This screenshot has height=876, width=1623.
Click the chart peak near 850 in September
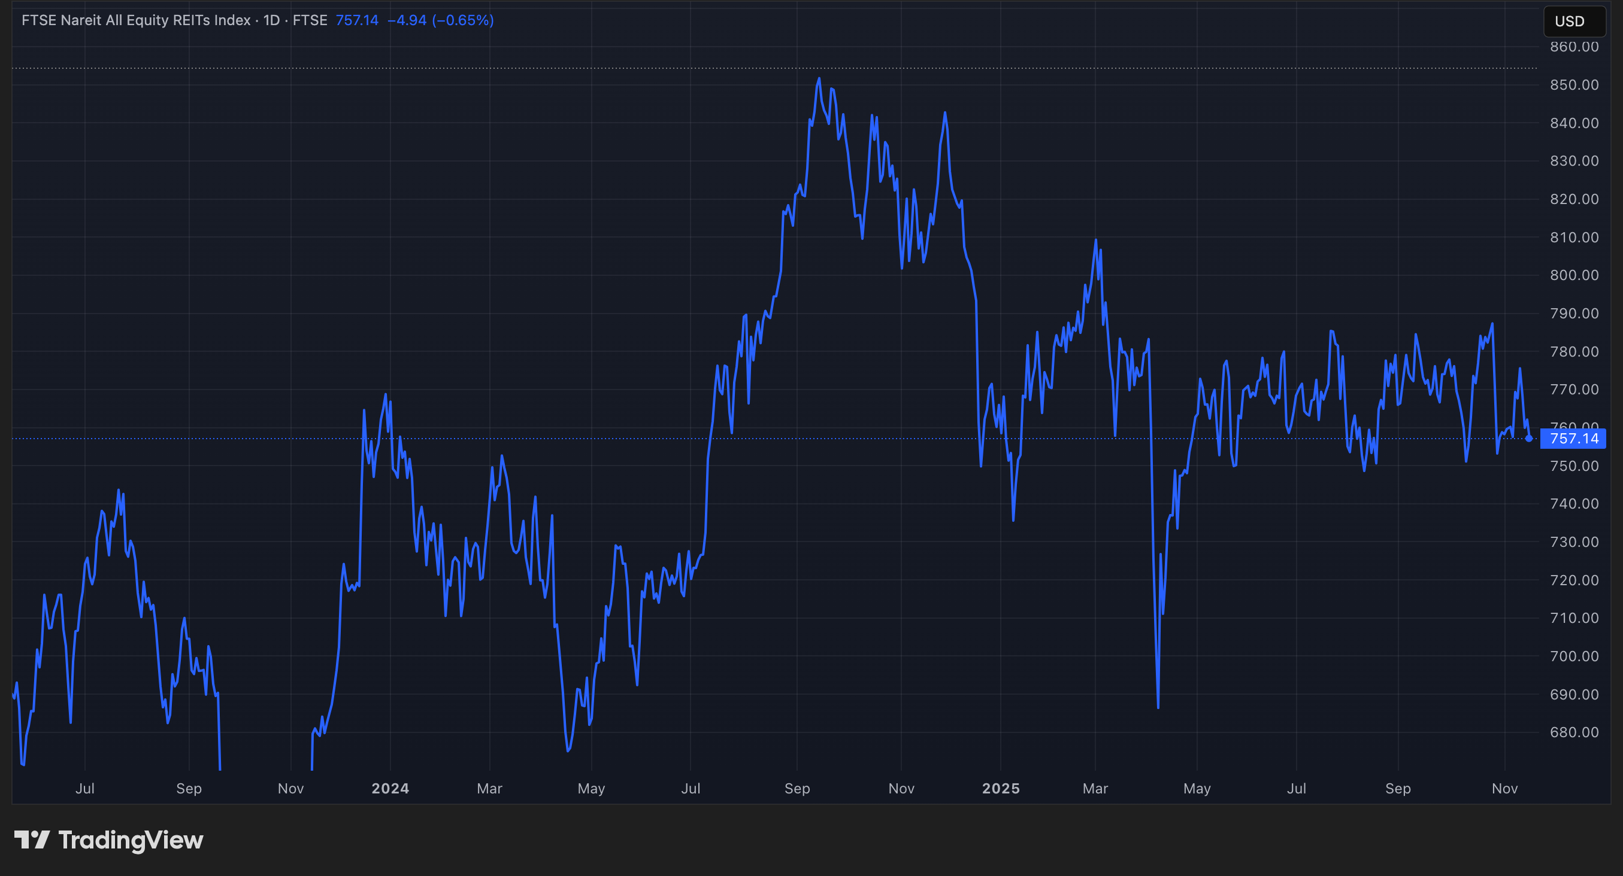pyautogui.click(x=819, y=78)
